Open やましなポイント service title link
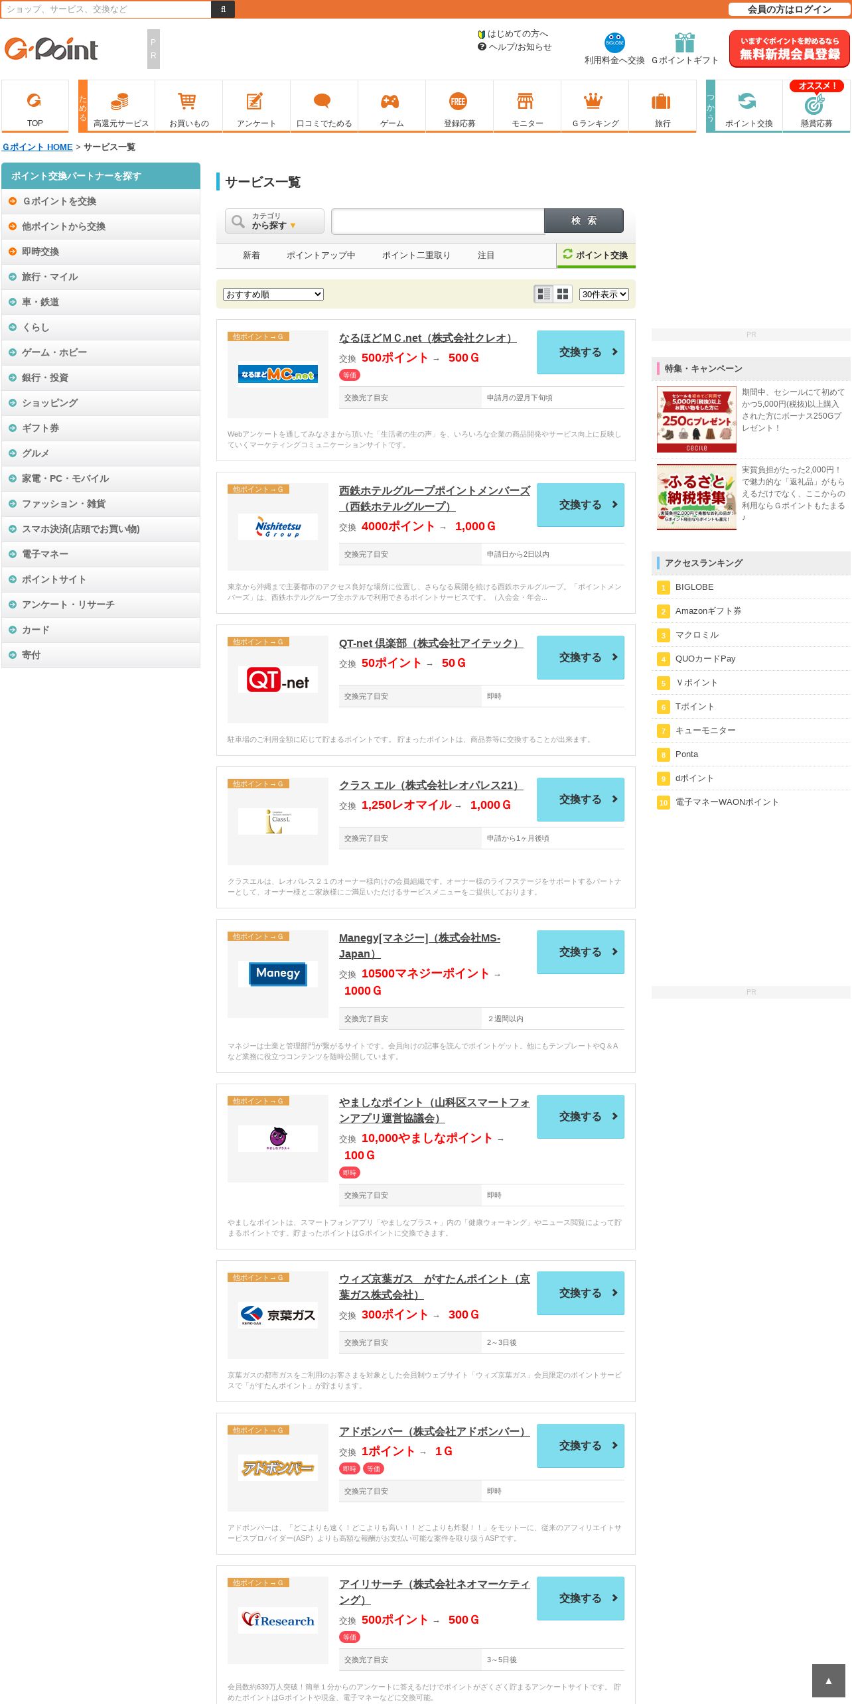This screenshot has height=1704, width=852. pos(435,1110)
